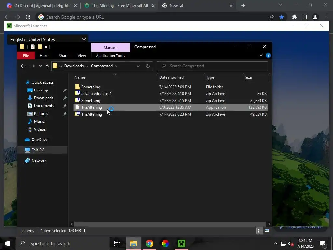The width and height of the screenshot is (333, 250).
Task: Go back in File Explorer
Action: tap(23, 66)
